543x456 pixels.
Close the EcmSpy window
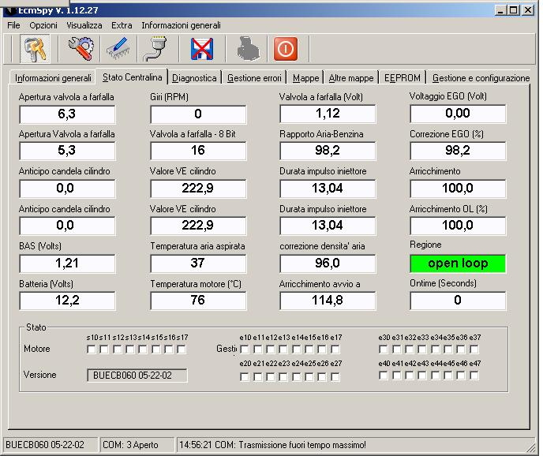tap(528, 10)
